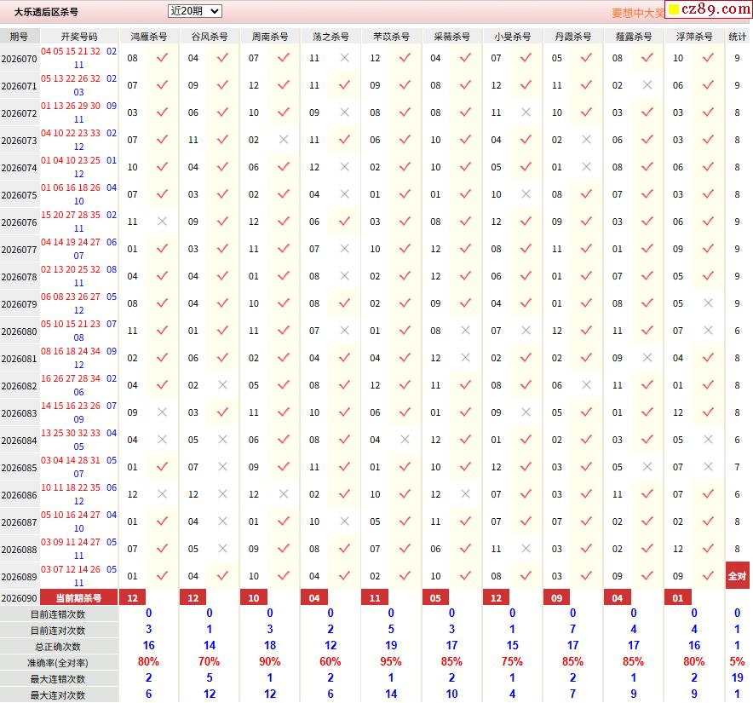Click the X mark in 采薇杀号 for 2026080
This screenshot has width=753, height=703.
(466, 331)
